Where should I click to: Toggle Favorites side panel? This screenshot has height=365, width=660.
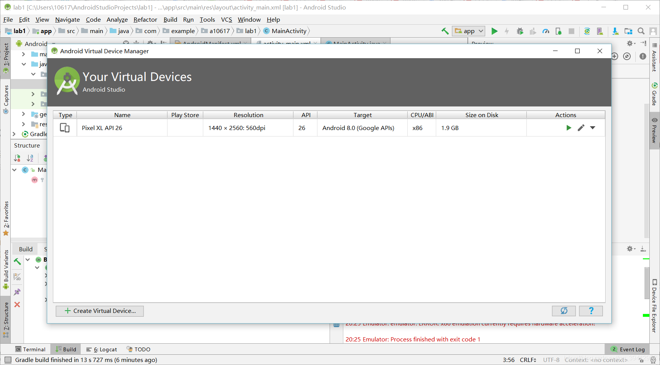coord(6,219)
